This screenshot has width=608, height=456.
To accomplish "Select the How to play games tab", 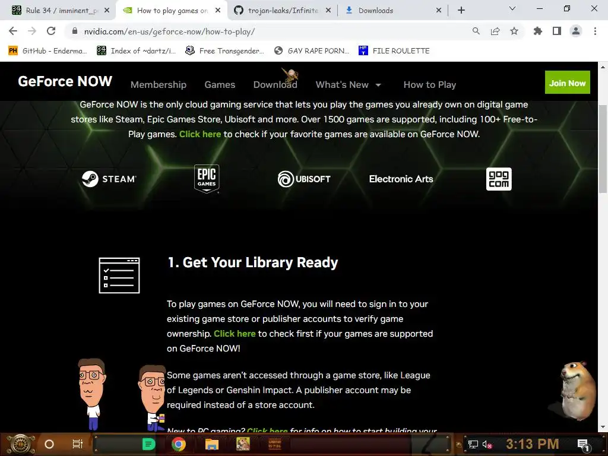I will tap(172, 11).
